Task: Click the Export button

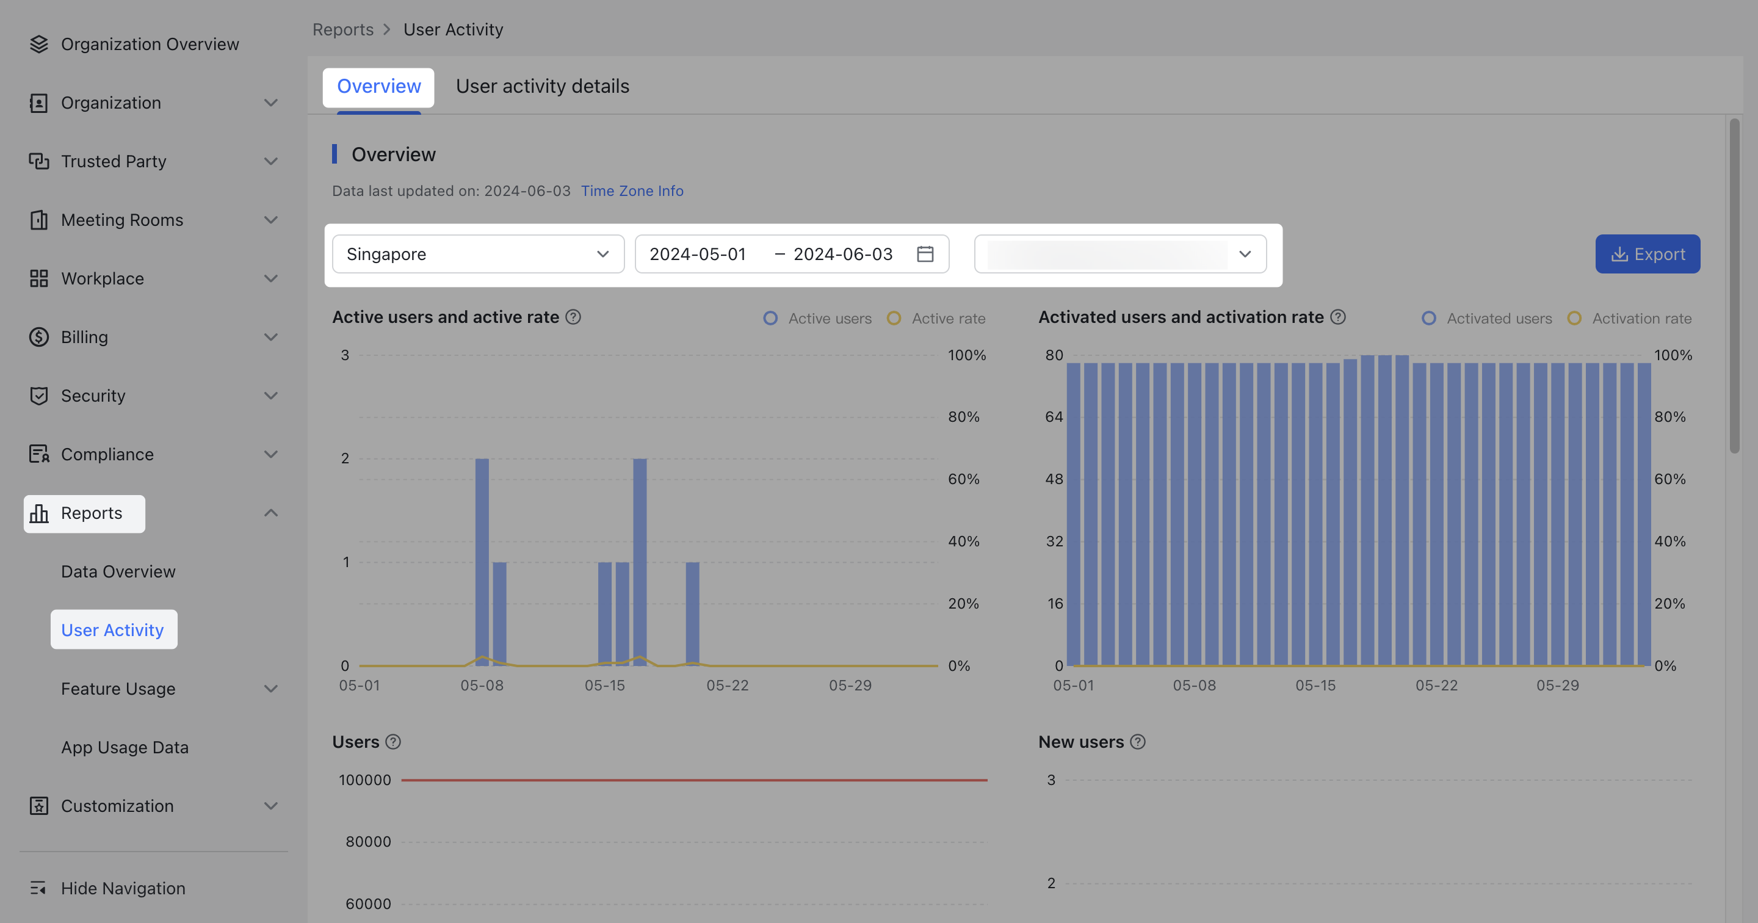Action: click(x=1647, y=254)
